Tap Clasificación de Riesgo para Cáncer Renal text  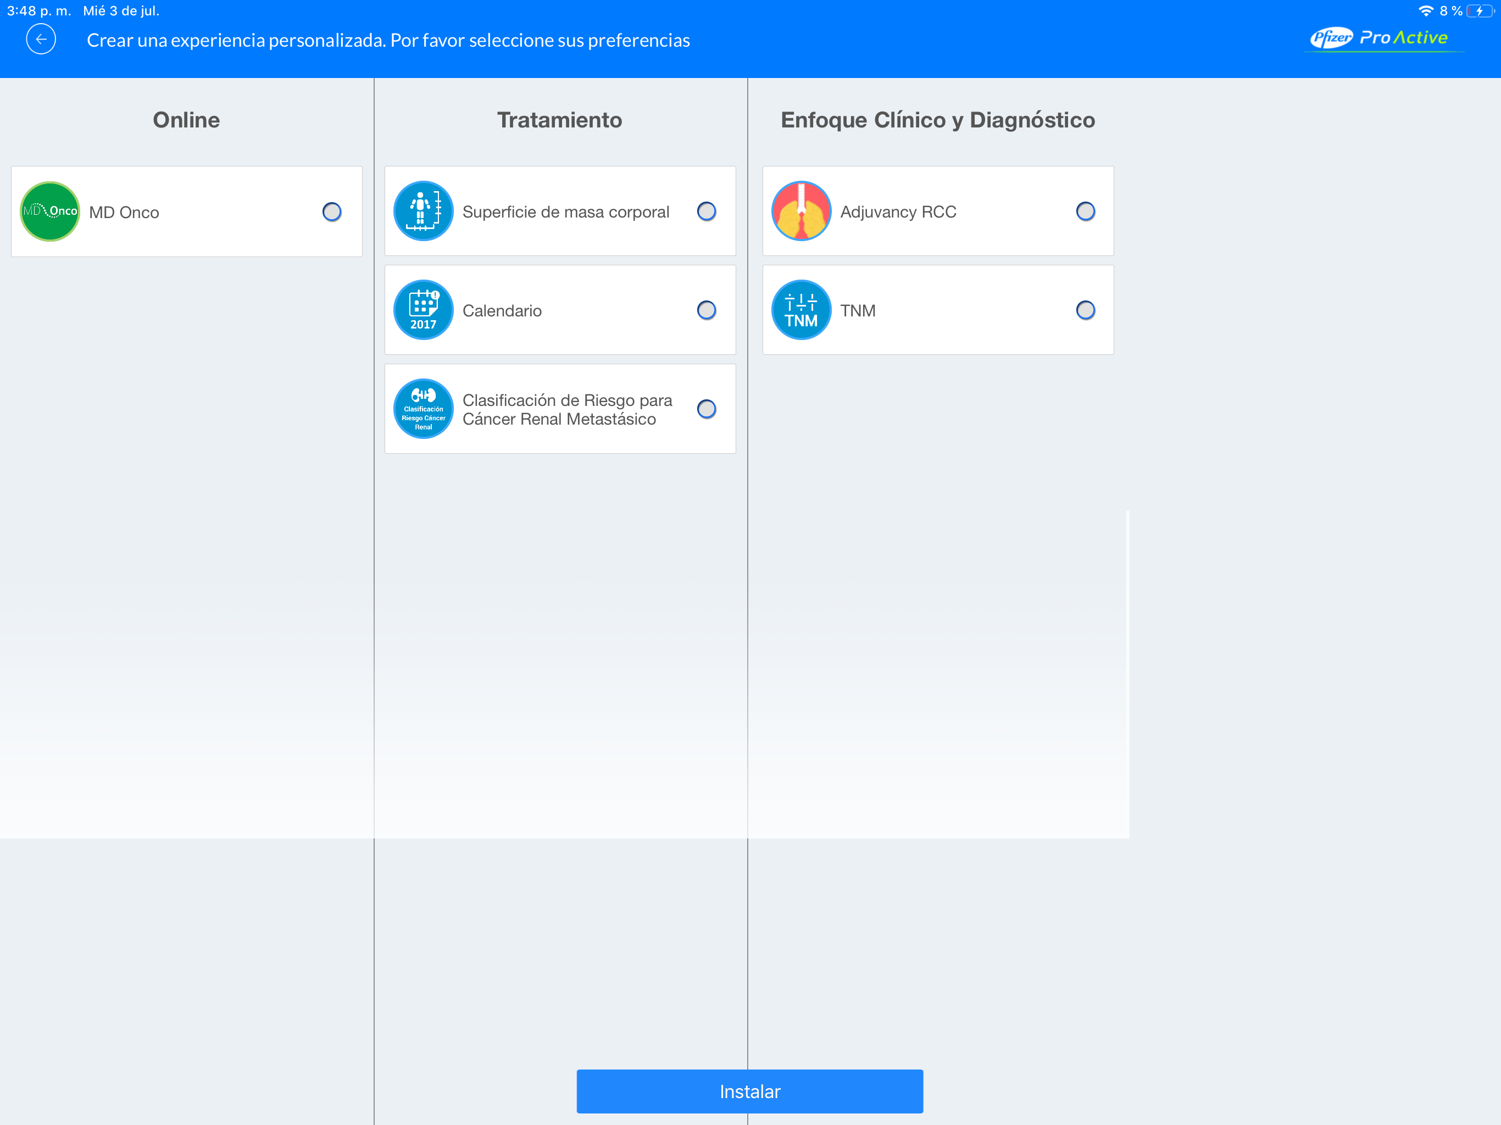(x=568, y=409)
